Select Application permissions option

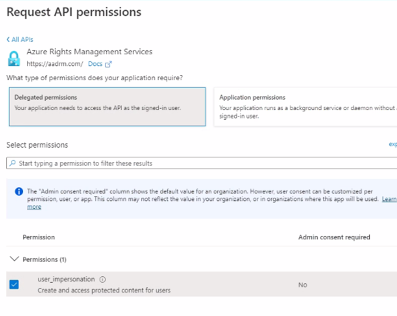coord(306,107)
